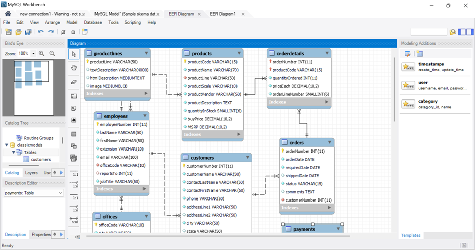The image size is (475, 250).
Task: Switch to the Layers tab
Action: click(31, 173)
